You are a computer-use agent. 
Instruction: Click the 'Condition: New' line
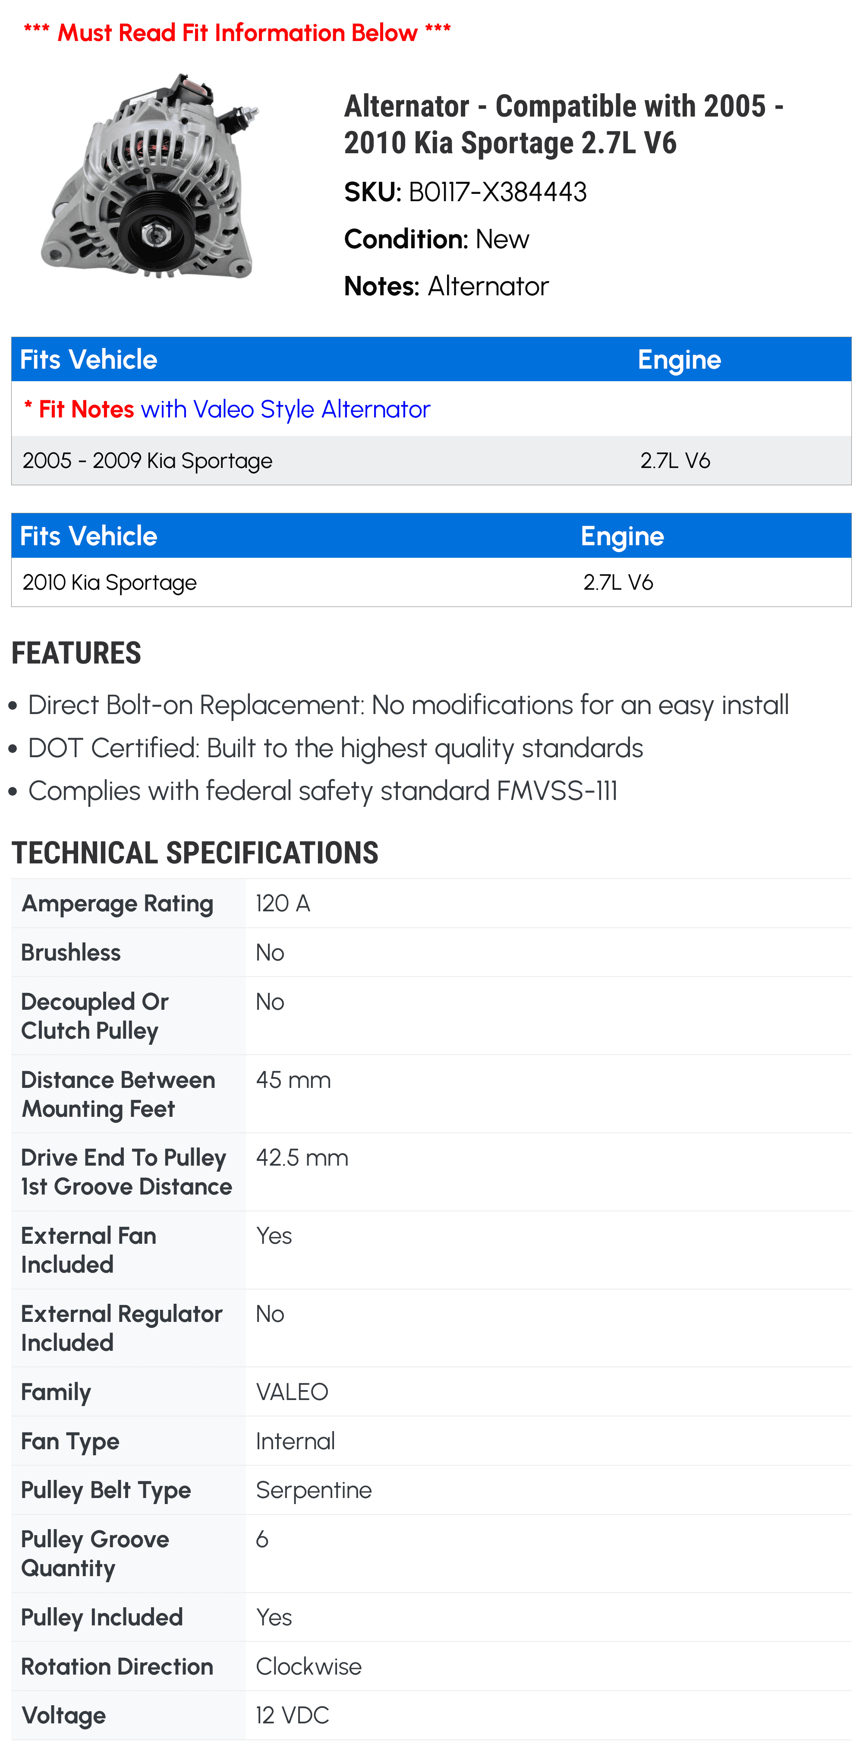[436, 239]
